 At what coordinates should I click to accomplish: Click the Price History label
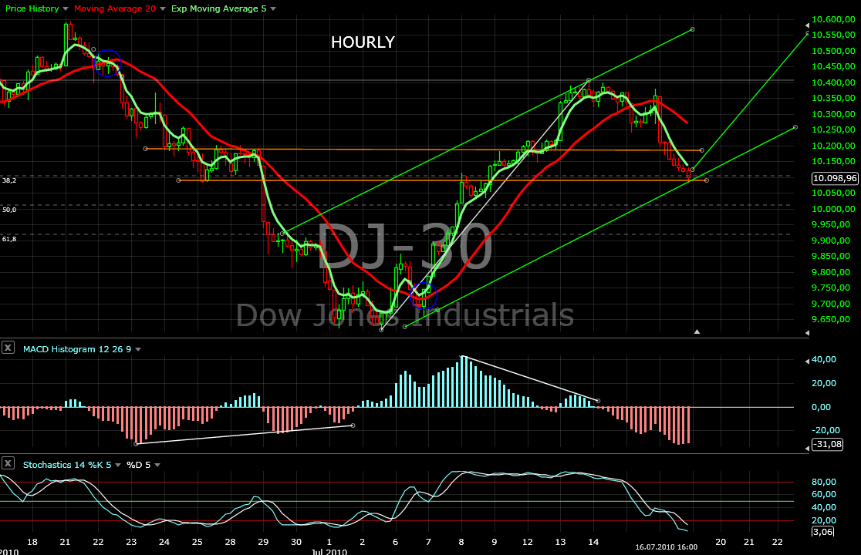pyautogui.click(x=32, y=8)
